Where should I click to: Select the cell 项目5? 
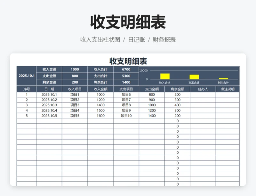pyautogui.click(x=75, y=116)
